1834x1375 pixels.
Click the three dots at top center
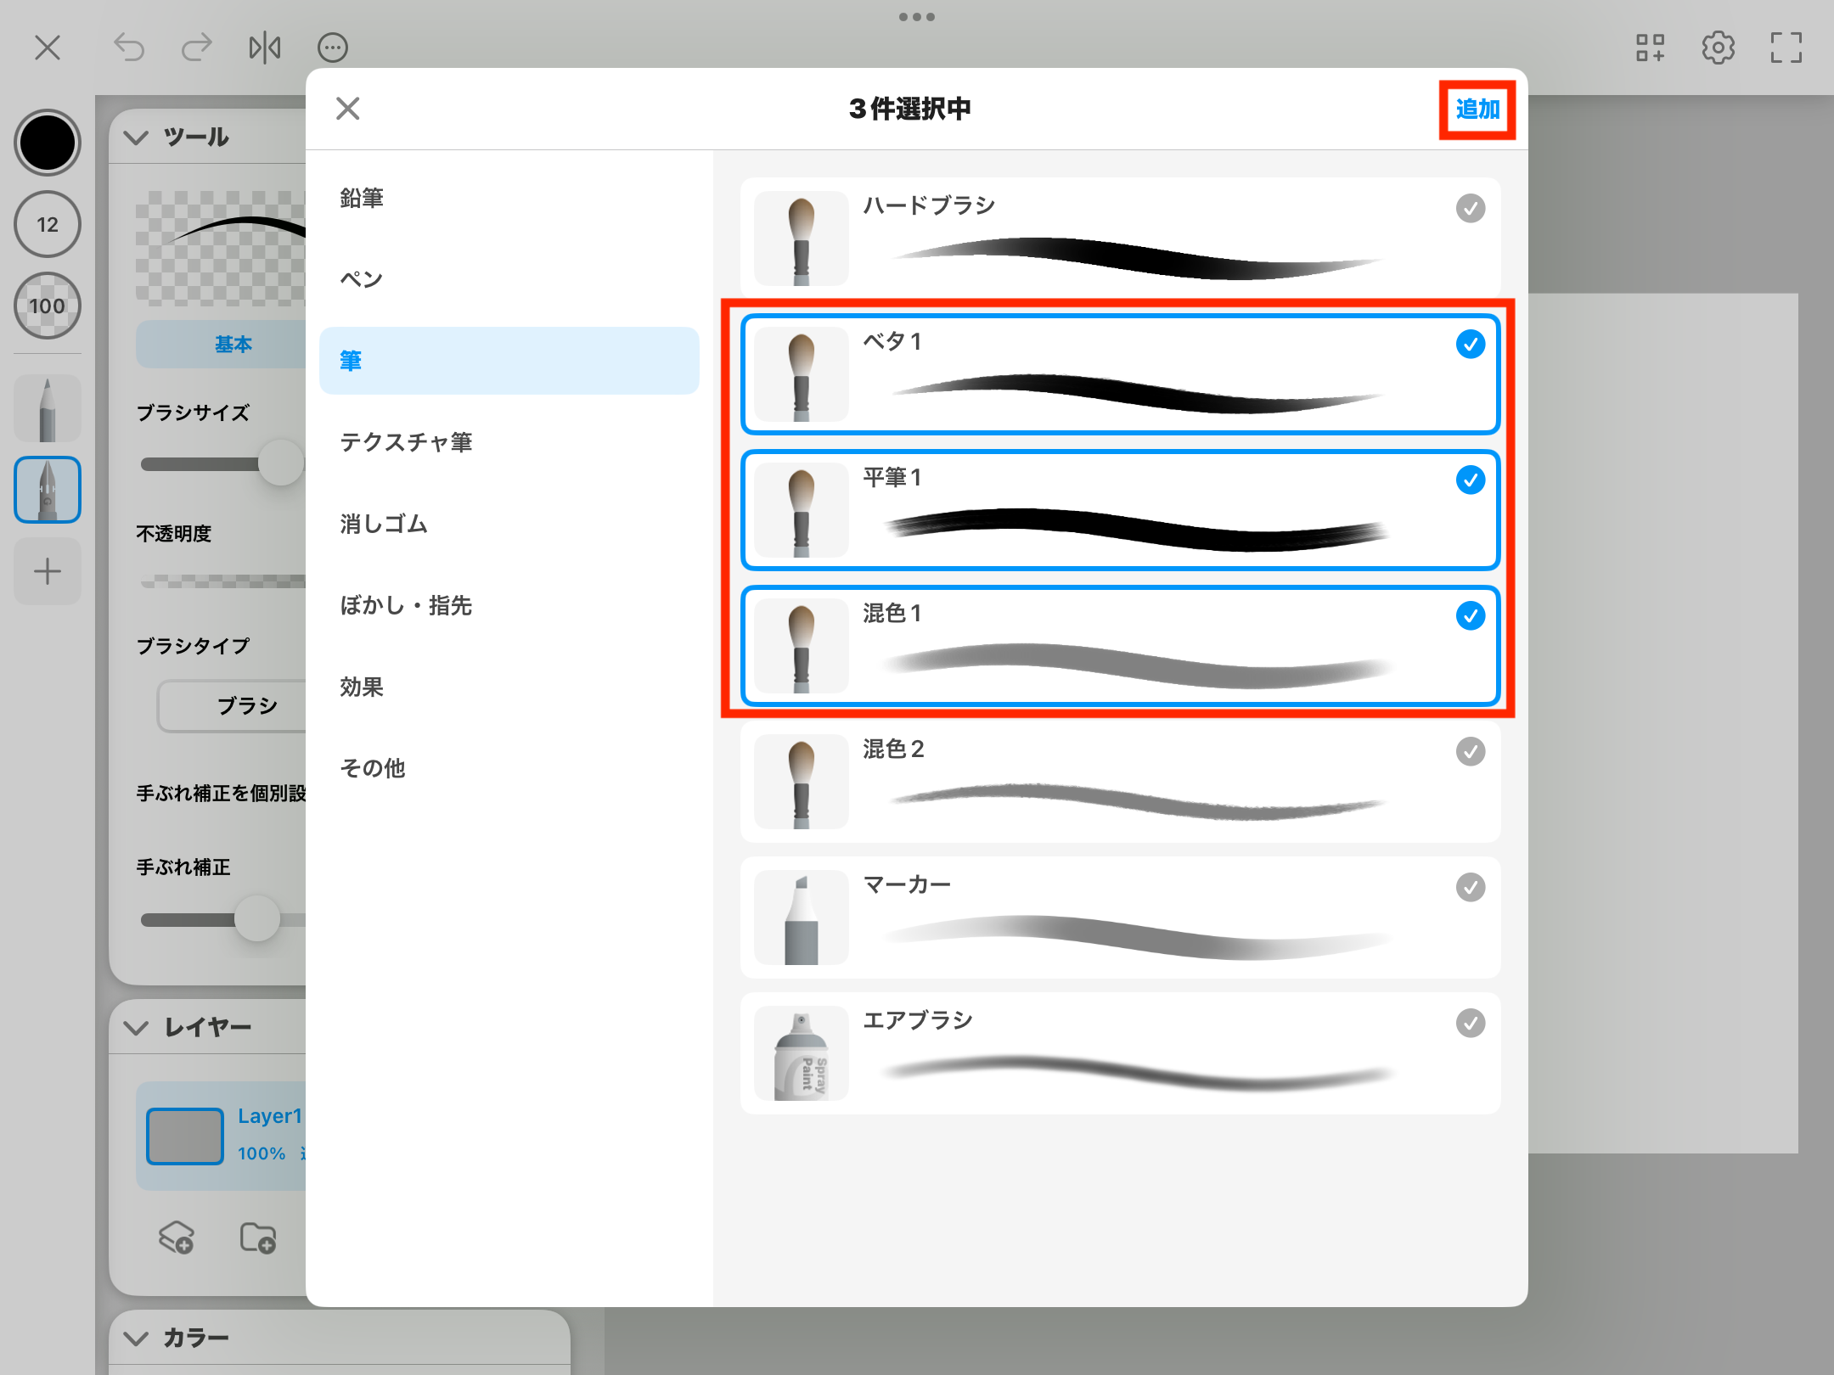coord(917,17)
